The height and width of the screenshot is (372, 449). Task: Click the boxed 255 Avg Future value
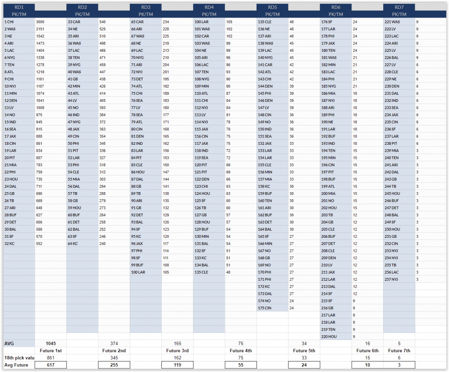pos(114,365)
